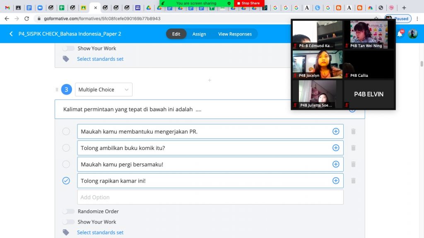Switch to the Assign tab

[199, 34]
